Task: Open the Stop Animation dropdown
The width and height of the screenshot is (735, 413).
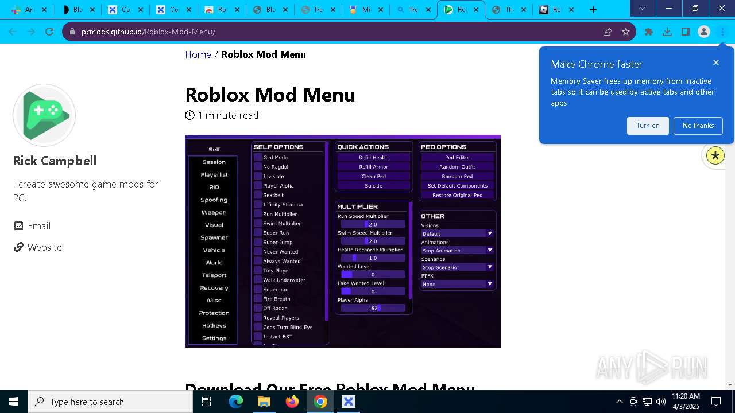Action: [x=457, y=250]
